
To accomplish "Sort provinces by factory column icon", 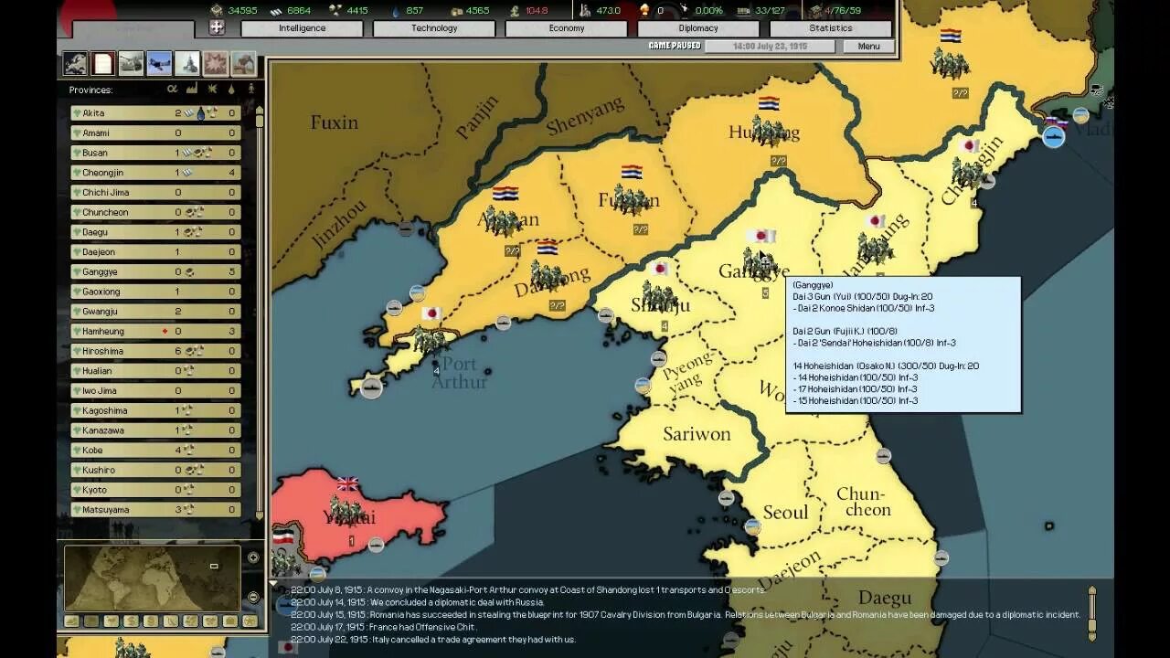I will (192, 90).
